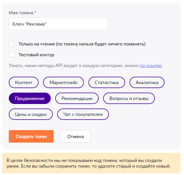The height and width of the screenshot is (175, 184).
Task: Click the "Имя токена" field label
Action: click(21, 13)
